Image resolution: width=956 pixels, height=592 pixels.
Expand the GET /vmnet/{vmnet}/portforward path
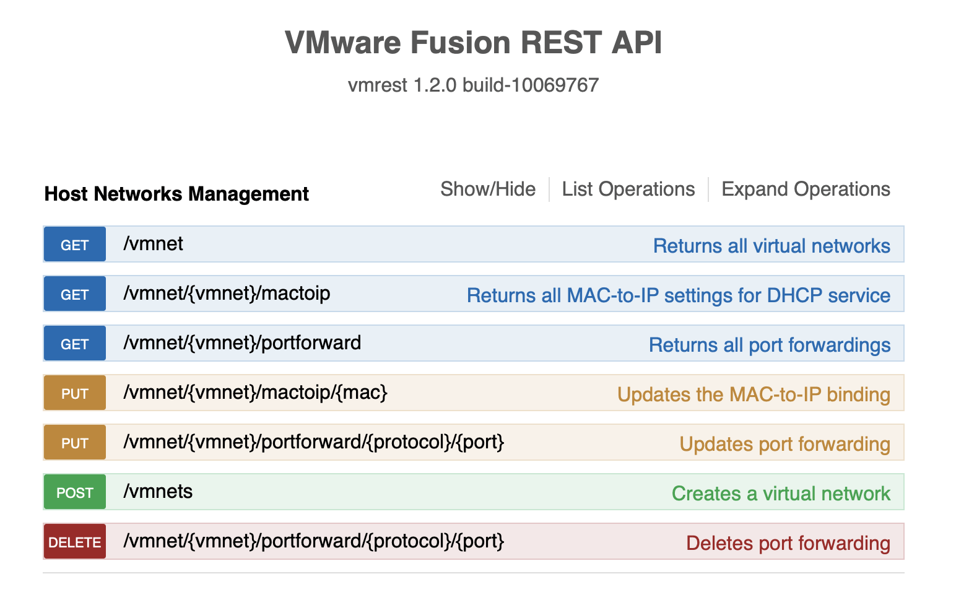pos(242,342)
